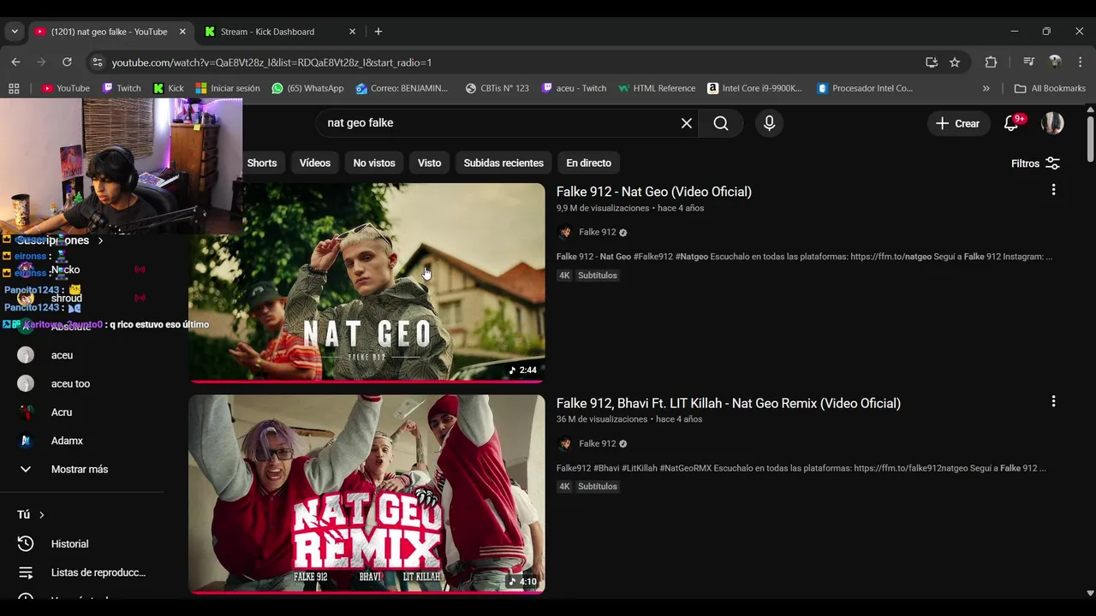Viewport: 1096px width, 616px height.
Task: Close the YouTube nat geo falke tab
Action: coord(182,32)
